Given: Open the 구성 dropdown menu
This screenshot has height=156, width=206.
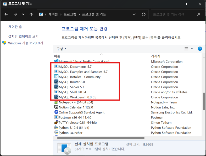Looking at the screenshot, I should click(61, 49).
